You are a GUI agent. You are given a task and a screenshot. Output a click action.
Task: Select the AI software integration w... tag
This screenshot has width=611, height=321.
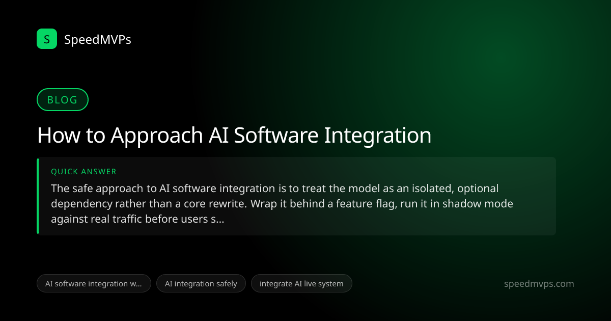click(94, 283)
